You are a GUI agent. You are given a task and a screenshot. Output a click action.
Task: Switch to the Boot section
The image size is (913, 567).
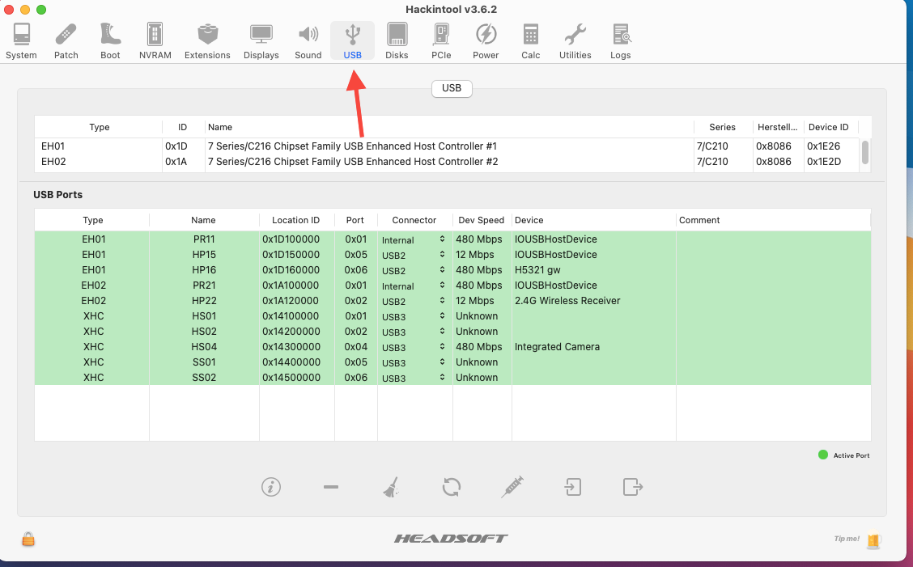110,41
